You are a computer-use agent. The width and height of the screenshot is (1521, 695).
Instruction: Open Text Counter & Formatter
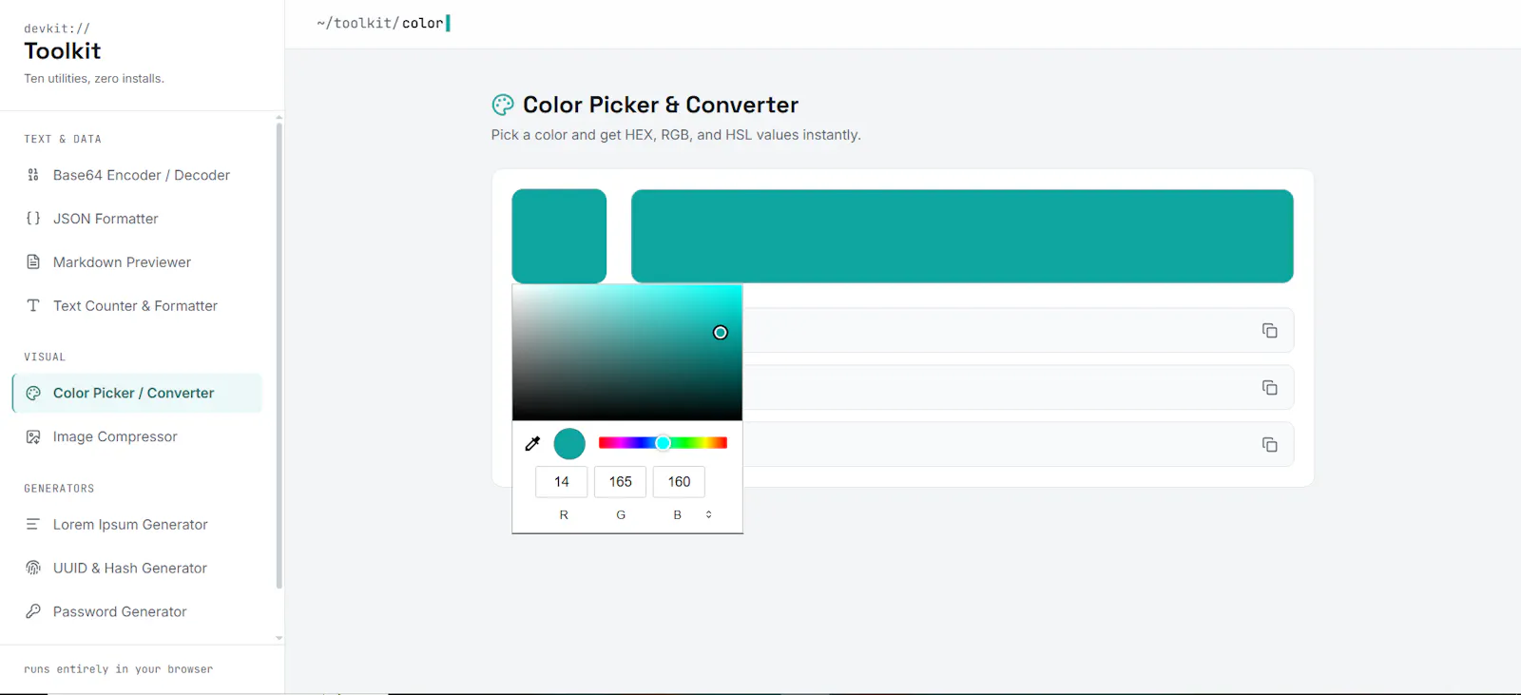click(x=137, y=306)
